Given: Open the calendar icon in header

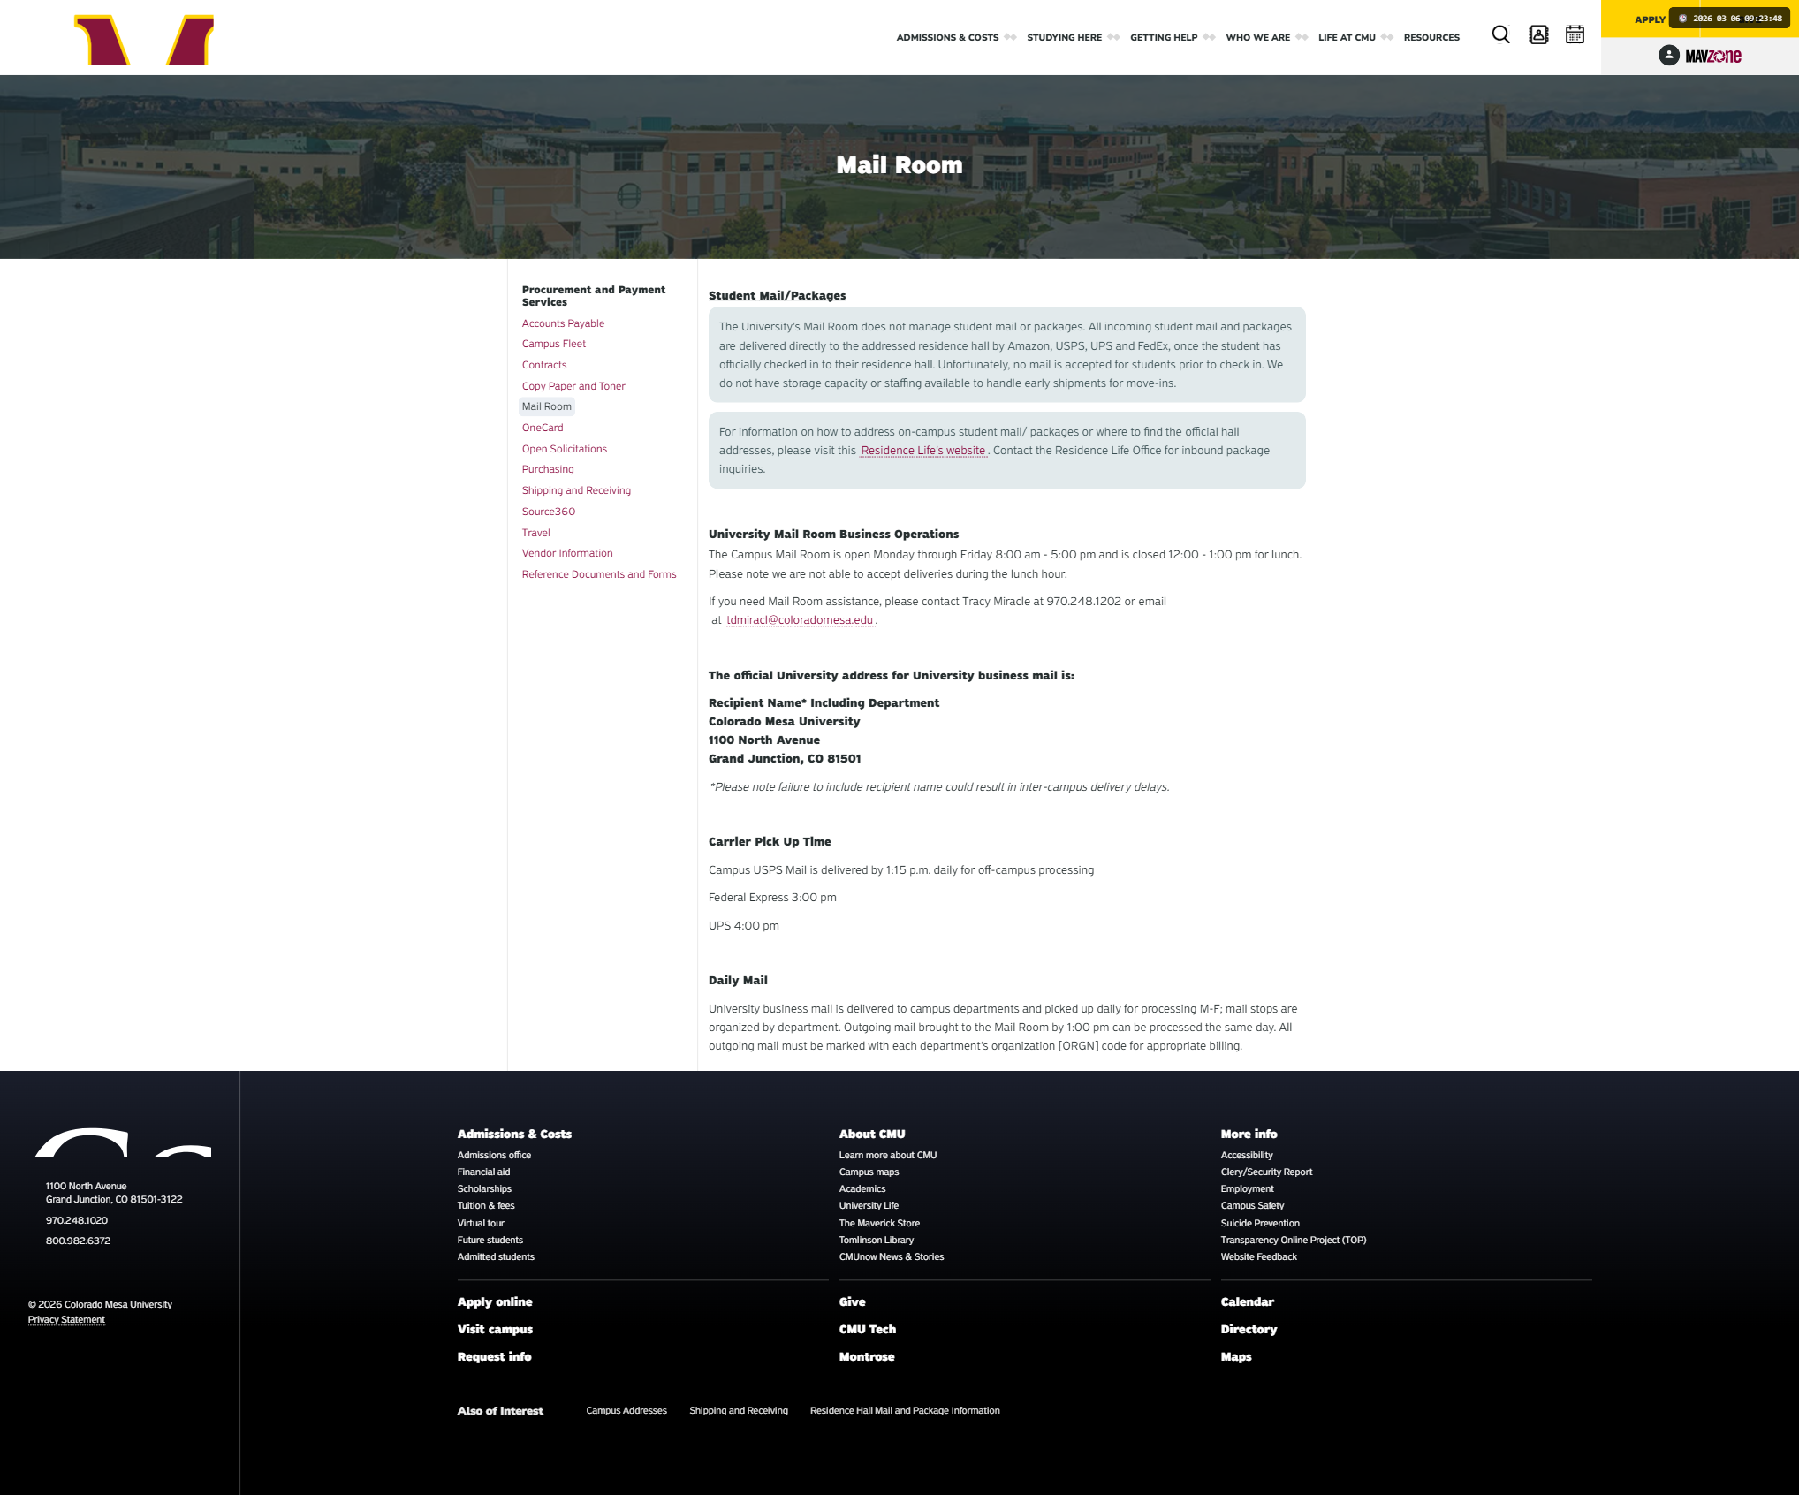Looking at the screenshot, I should (1575, 35).
